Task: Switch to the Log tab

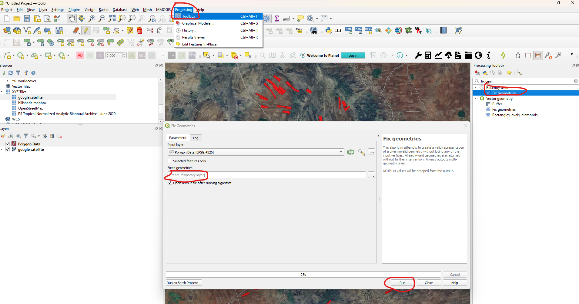Action: 196,138
